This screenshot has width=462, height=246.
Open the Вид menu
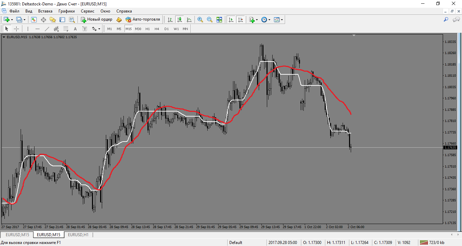click(29, 11)
